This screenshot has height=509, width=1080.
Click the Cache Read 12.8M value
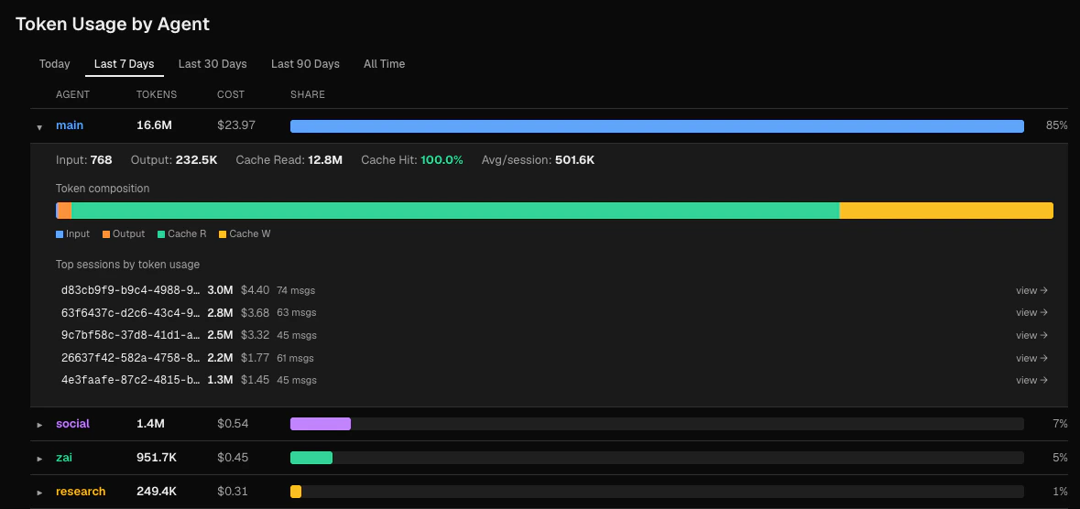(326, 160)
